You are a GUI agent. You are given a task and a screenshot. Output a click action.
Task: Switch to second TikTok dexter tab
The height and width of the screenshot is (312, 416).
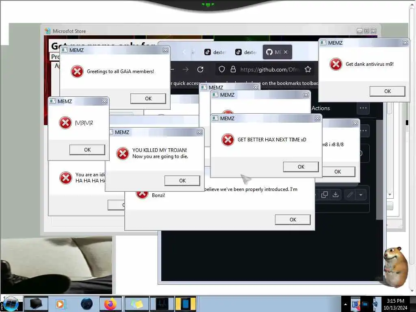pyautogui.click(x=246, y=52)
